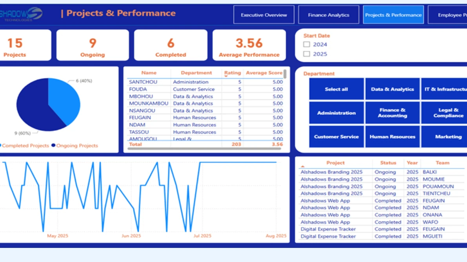Sort by Average Score column header
The image size is (467, 262).
(x=264, y=73)
